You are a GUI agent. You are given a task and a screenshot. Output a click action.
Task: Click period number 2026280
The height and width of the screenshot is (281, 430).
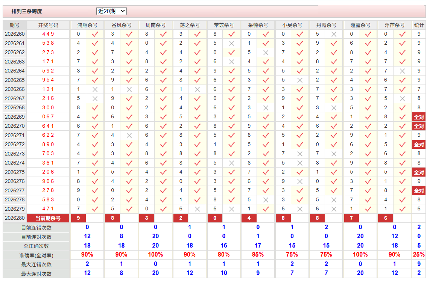point(15,218)
